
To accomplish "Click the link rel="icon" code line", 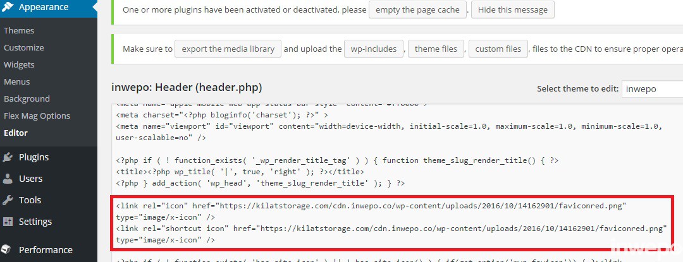I will point(371,211).
